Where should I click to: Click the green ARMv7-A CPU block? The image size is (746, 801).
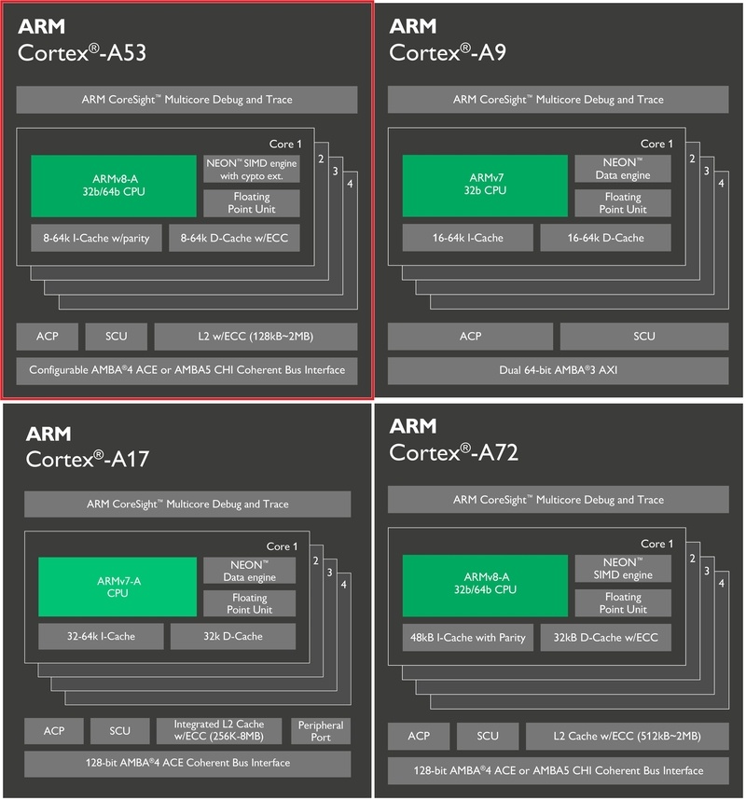click(117, 587)
